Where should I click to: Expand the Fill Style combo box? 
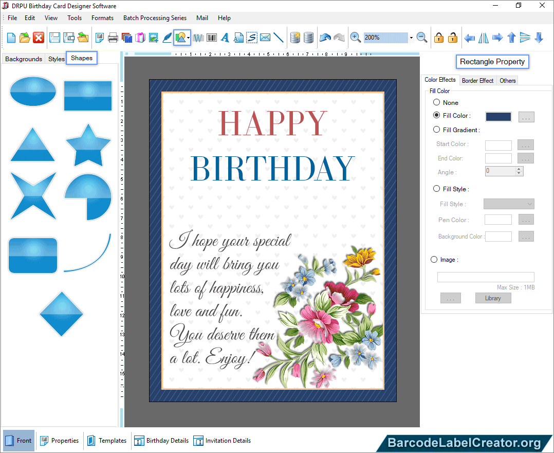click(509, 204)
